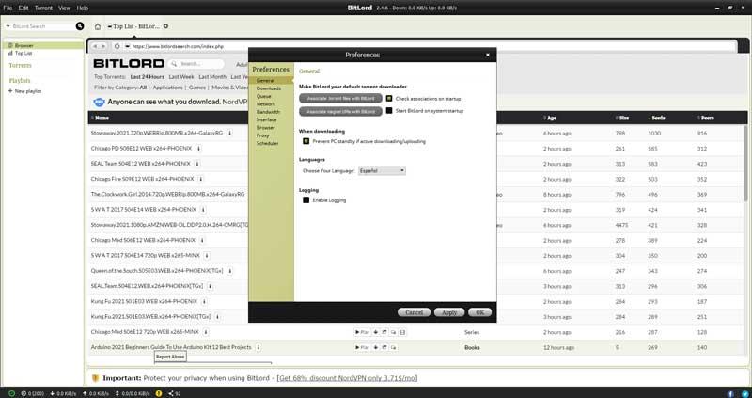Open the Torrent menu
Image resolution: width=752 pixels, height=398 pixels.
pos(43,8)
